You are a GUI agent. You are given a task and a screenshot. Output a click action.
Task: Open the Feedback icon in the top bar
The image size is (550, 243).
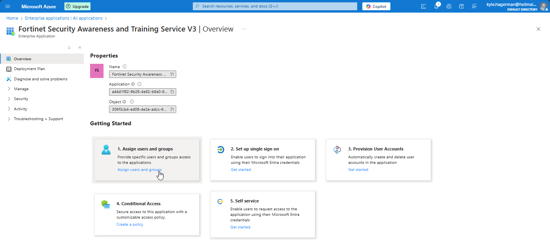tap(474, 6)
